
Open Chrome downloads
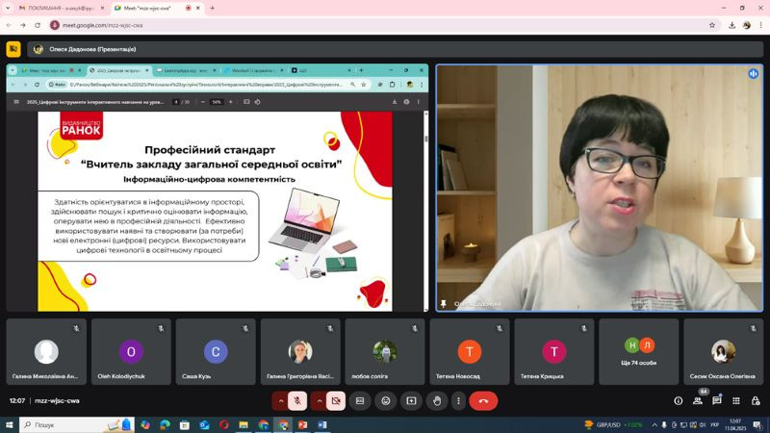732,25
